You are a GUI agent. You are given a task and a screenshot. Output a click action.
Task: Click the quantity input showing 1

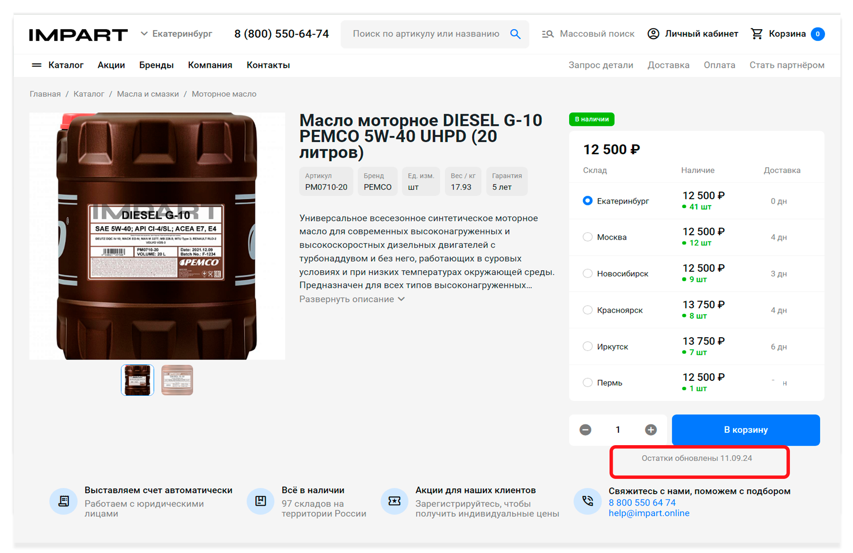[x=618, y=430]
